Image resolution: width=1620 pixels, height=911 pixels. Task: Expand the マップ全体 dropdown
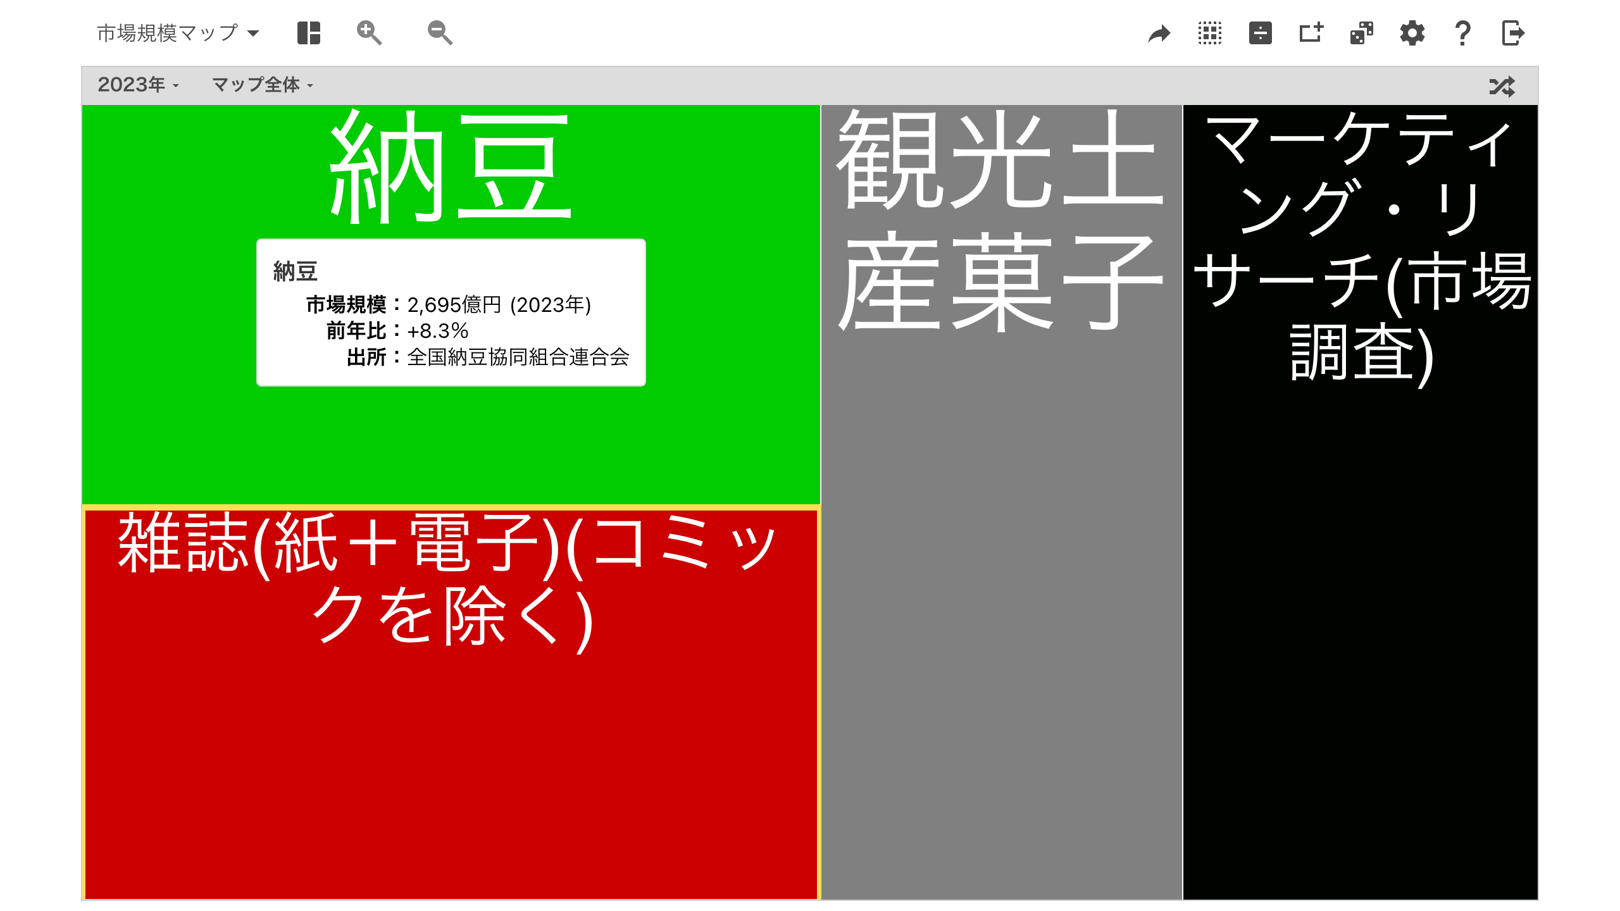tap(263, 85)
